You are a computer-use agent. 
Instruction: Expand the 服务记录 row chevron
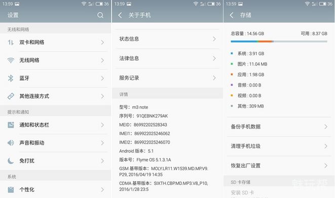[x=214, y=78]
